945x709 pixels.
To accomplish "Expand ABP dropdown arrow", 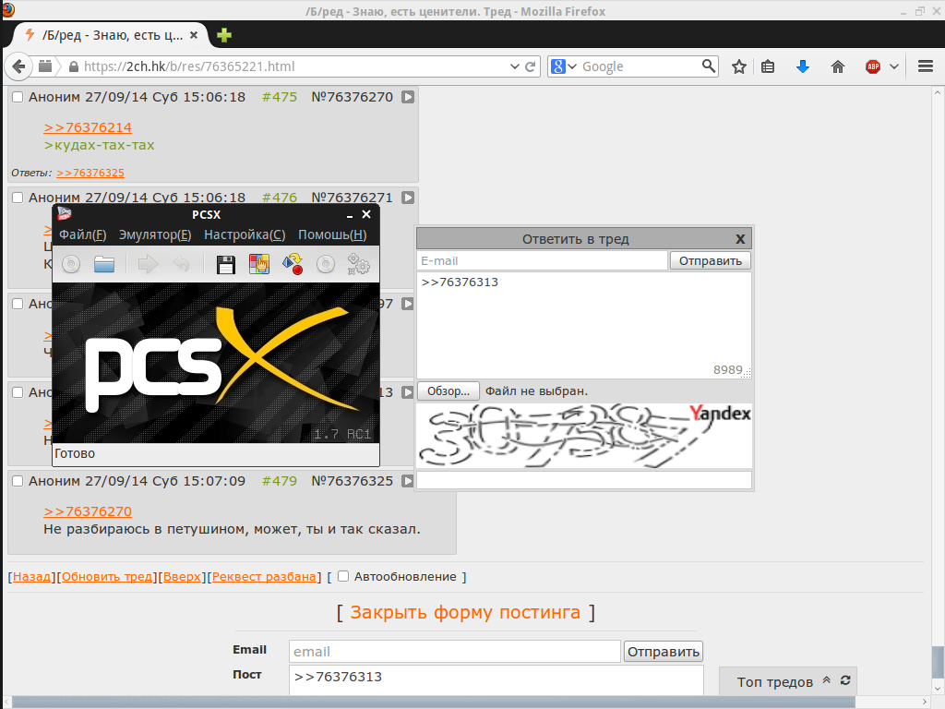I will click(x=894, y=66).
